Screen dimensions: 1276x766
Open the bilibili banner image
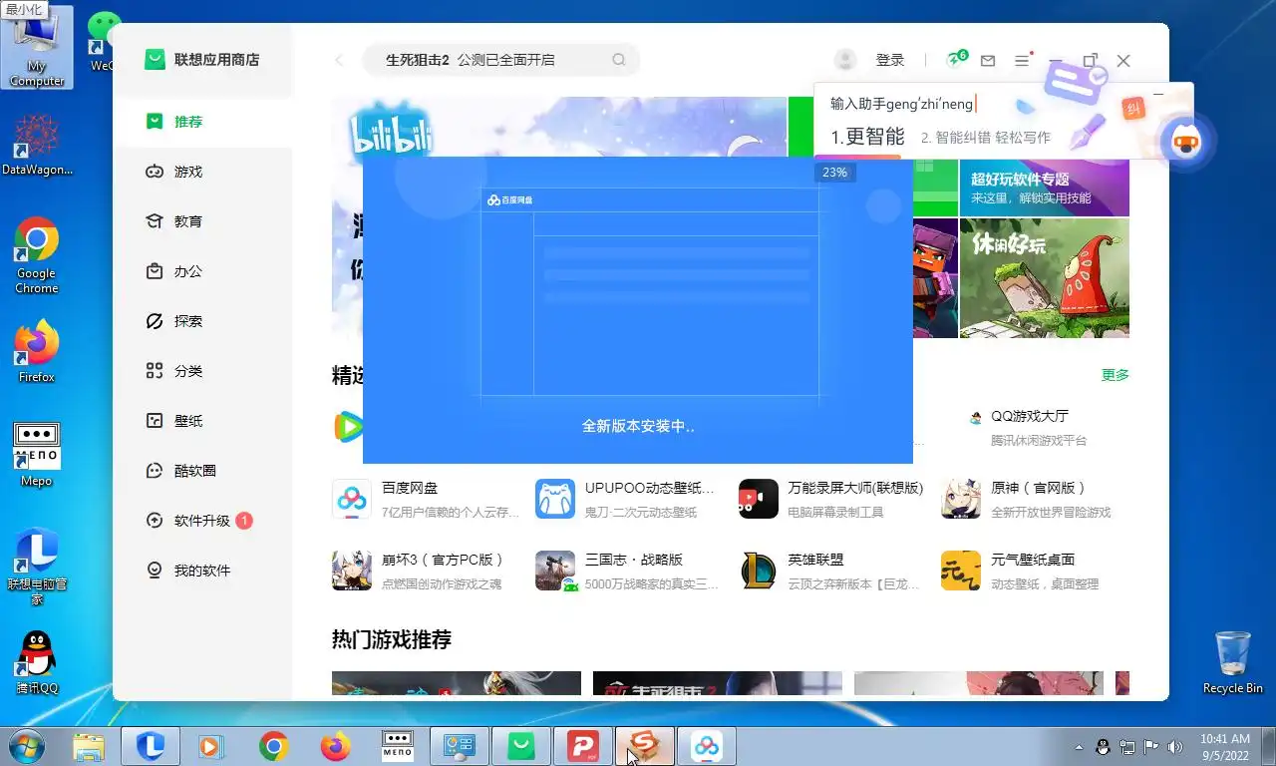coord(559,126)
